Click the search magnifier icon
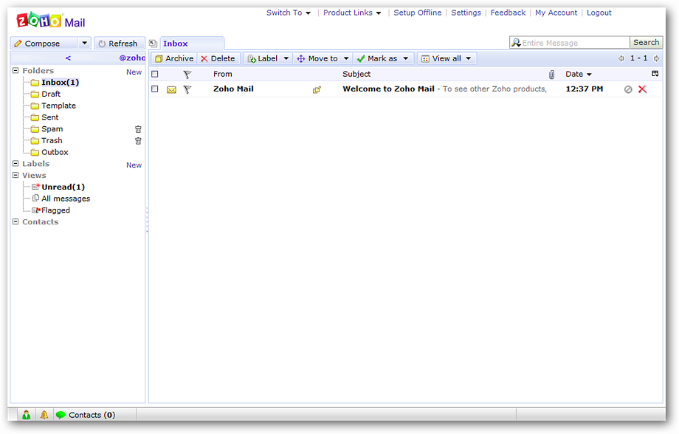This screenshot has width=679, height=434. pyautogui.click(x=516, y=43)
